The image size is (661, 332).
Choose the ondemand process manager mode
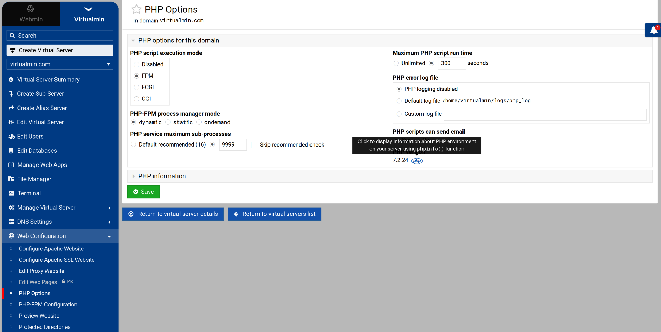coord(199,122)
